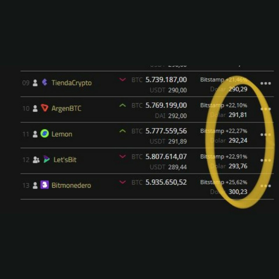Click the red down arrow for TiendaCrypto
The height and width of the screenshot is (279, 279).
(x=123, y=79)
